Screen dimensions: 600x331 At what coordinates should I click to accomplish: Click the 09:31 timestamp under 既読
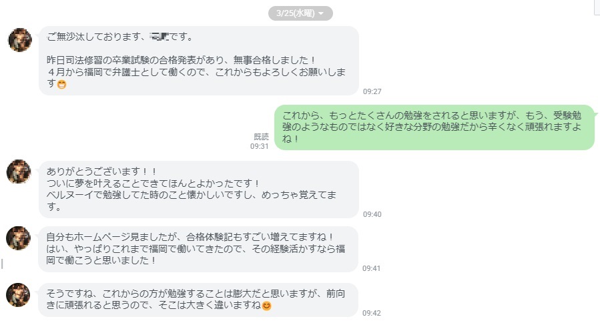259,145
